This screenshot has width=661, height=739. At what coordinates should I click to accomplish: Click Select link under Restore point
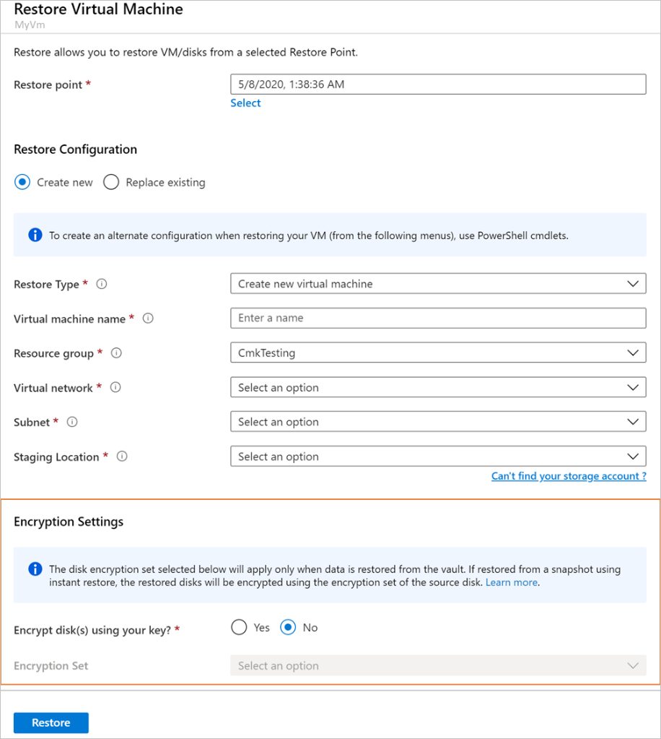coord(245,103)
